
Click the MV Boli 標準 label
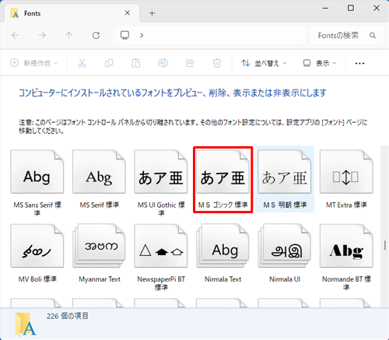coord(37,279)
